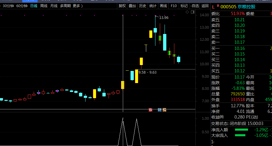Screen dimensions: 272x146
Task: Click the 涨跌 value -0.63
Action: point(240,83)
